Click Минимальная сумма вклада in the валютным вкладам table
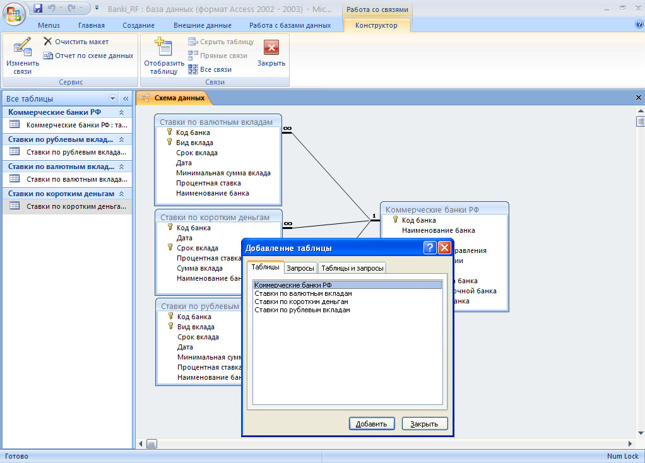The width and height of the screenshot is (645, 463). (223, 173)
